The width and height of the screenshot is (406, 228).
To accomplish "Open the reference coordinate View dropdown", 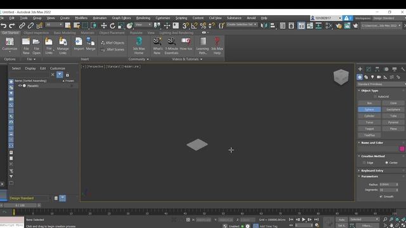I will [143, 25].
